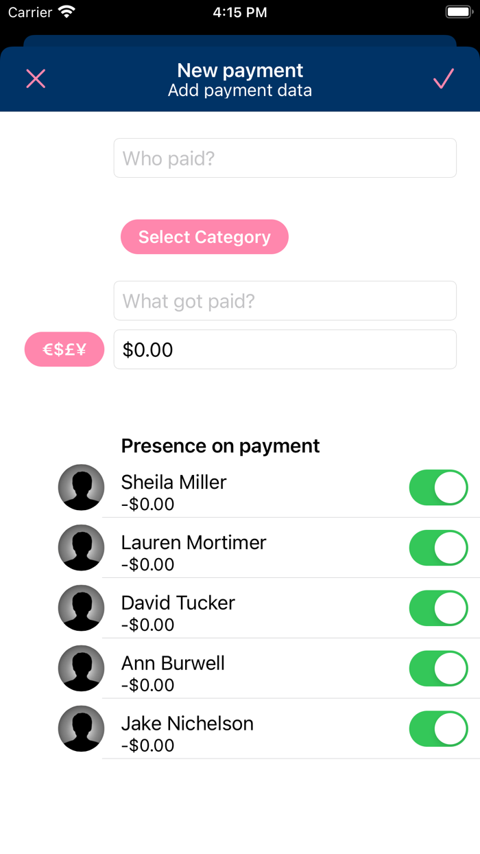Dismiss the payment form via the pink X
Viewport: 480px width, 854px height.
point(36,78)
